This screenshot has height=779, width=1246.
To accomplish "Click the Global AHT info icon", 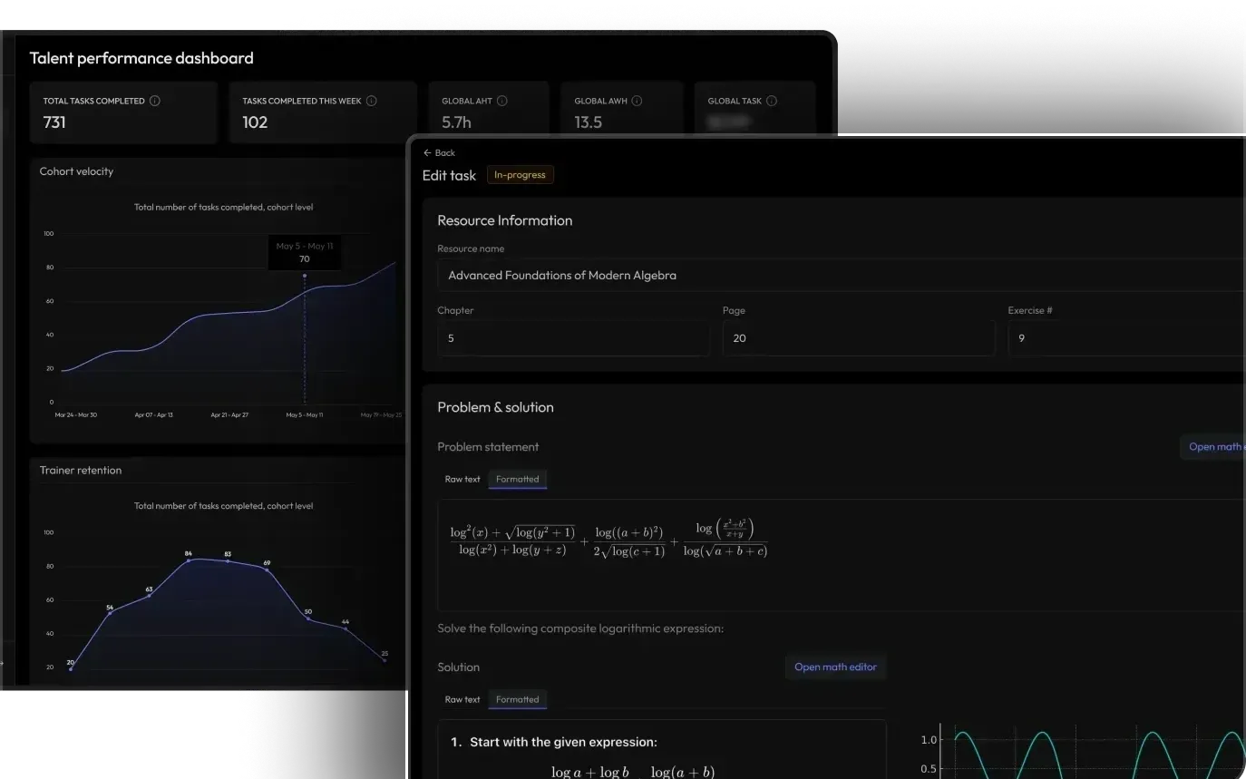I will tap(501, 101).
